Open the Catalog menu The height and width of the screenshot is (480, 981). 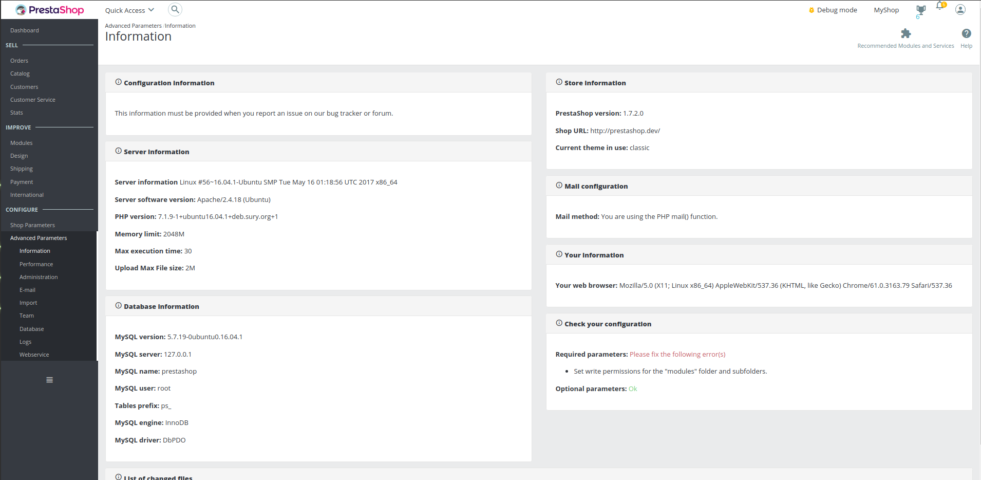[20, 73]
